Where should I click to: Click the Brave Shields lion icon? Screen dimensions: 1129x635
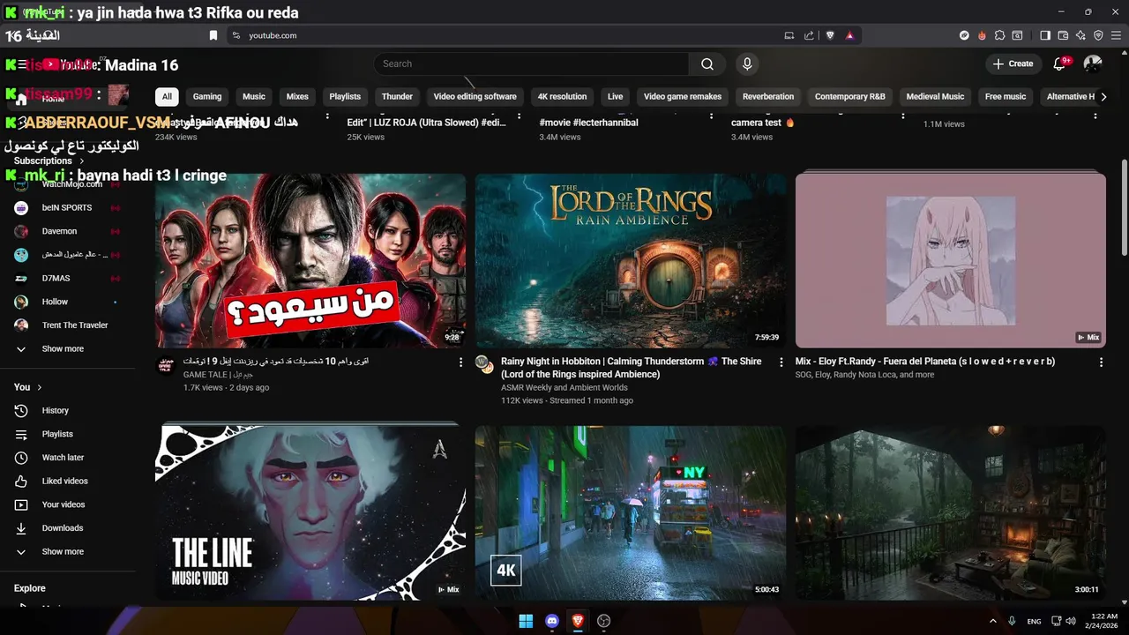coord(830,35)
